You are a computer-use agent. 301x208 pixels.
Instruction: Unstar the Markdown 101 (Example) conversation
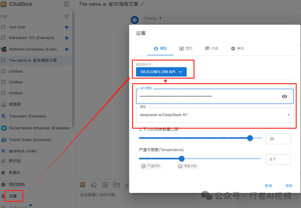coord(67,38)
